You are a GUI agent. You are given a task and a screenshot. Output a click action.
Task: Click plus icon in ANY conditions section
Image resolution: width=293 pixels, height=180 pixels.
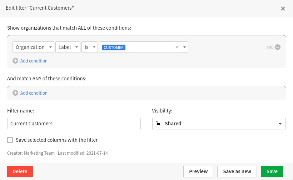15,93
